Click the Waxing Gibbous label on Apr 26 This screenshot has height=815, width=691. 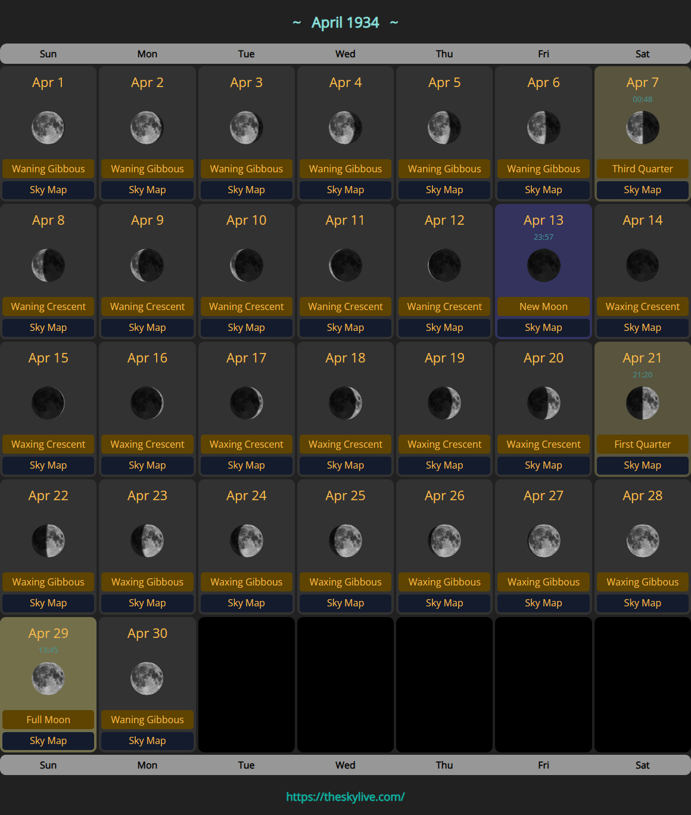(x=444, y=582)
